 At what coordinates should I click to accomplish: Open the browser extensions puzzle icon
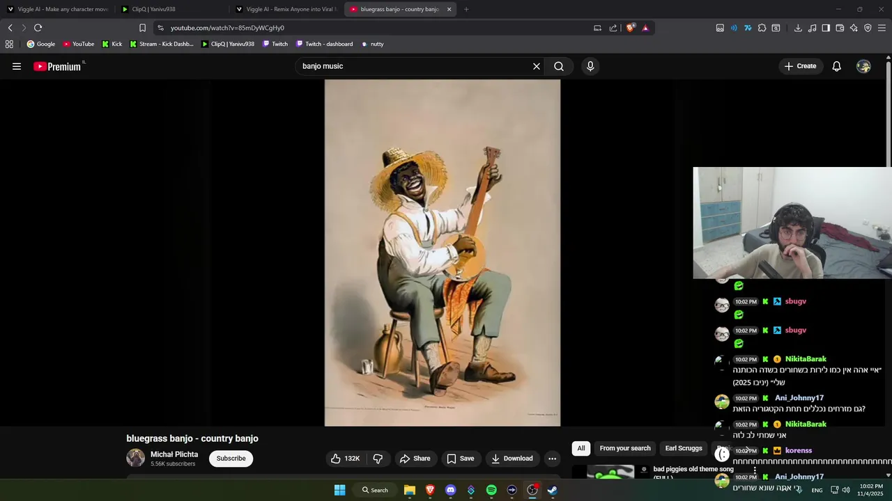pyautogui.click(x=762, y=28)
